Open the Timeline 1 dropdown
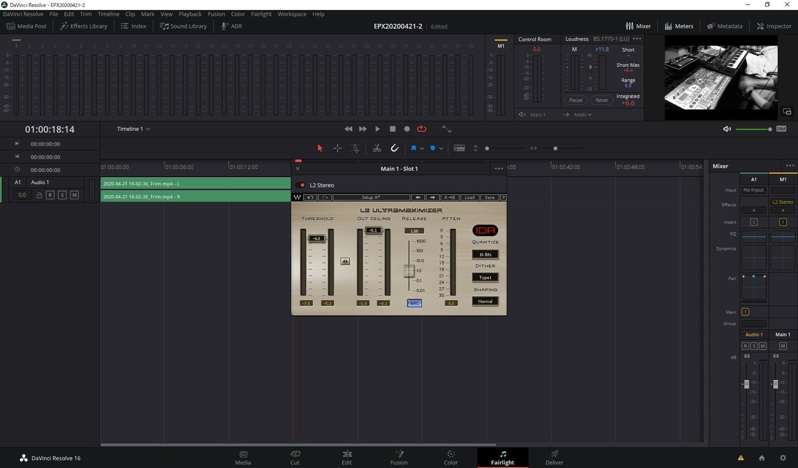Image resolution: width=798 pixels, height=468 pixels. pyautogui.click(x=134, y=129)
